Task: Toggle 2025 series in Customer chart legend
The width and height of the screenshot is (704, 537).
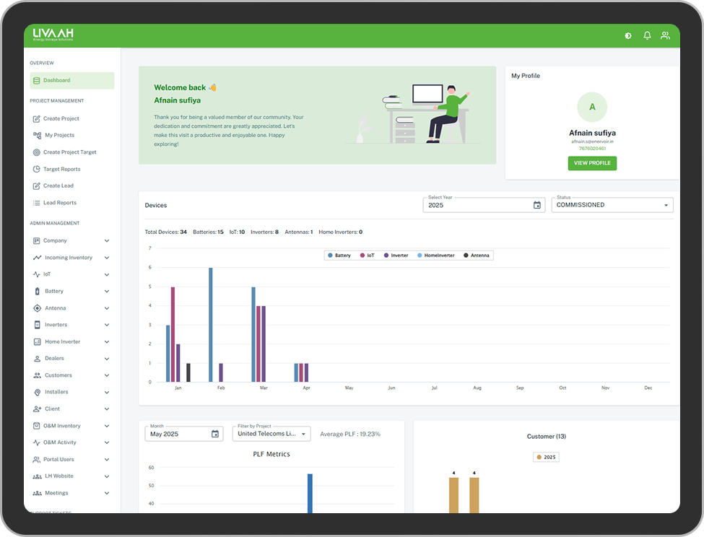Action: pyautogui.click(x=546, y=457)
